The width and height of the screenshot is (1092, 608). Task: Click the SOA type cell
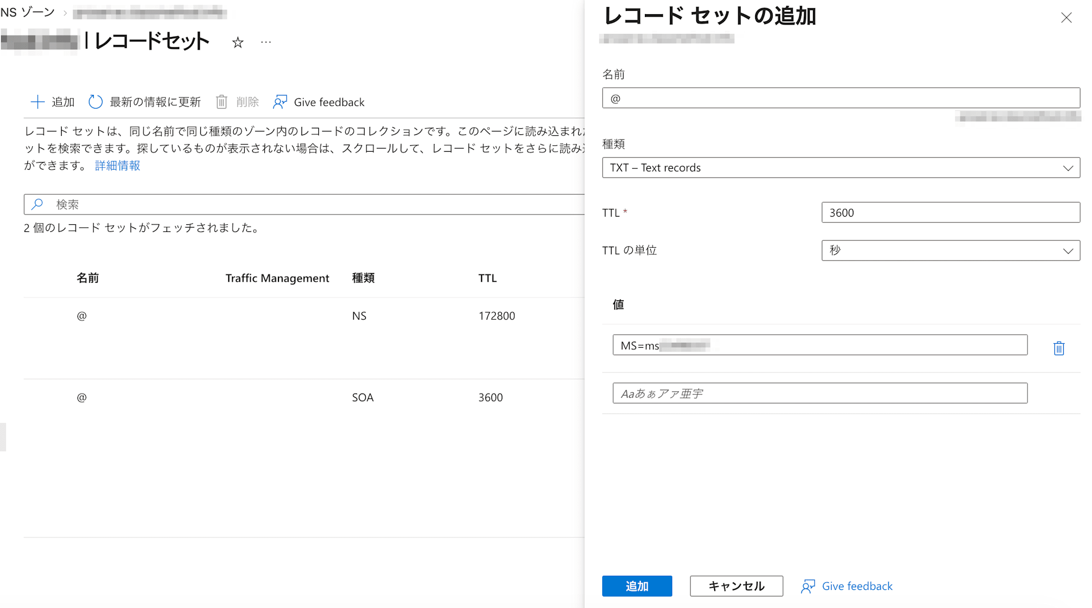(363, 397)
